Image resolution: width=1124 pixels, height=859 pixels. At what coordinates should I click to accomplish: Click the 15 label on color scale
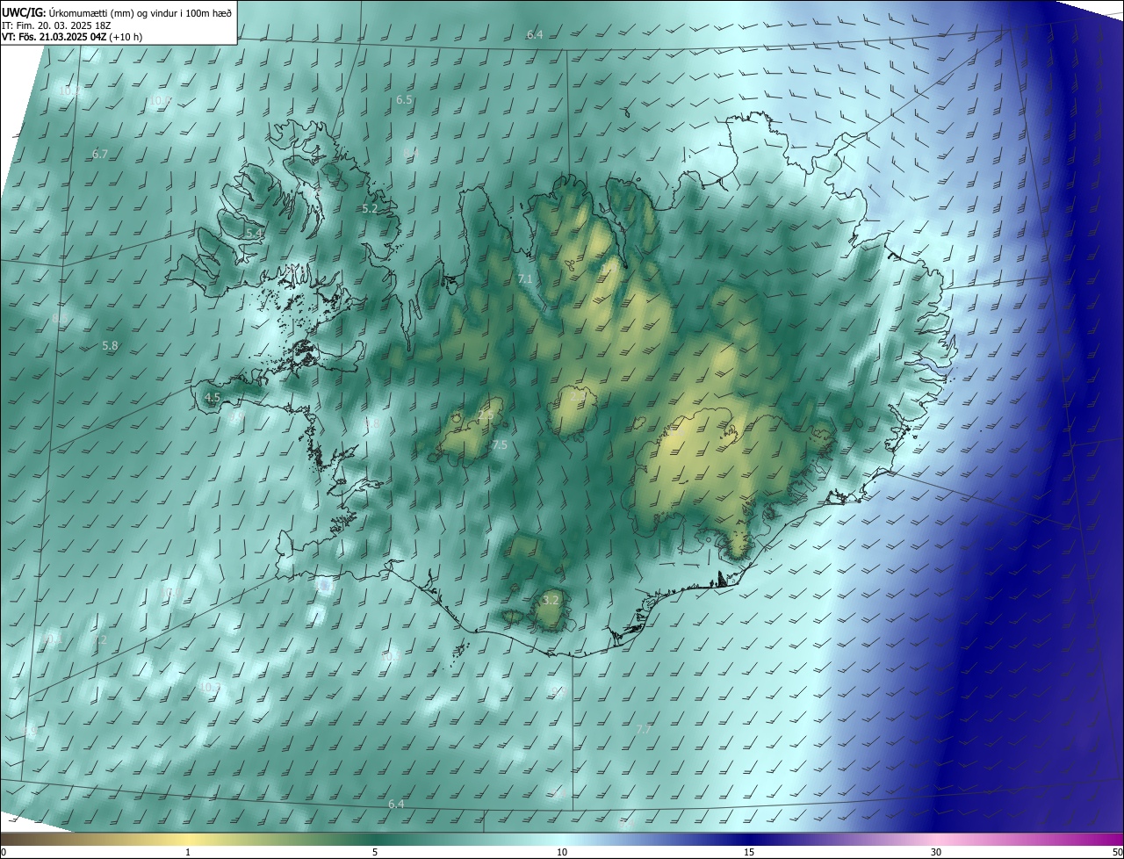point(749,853)
